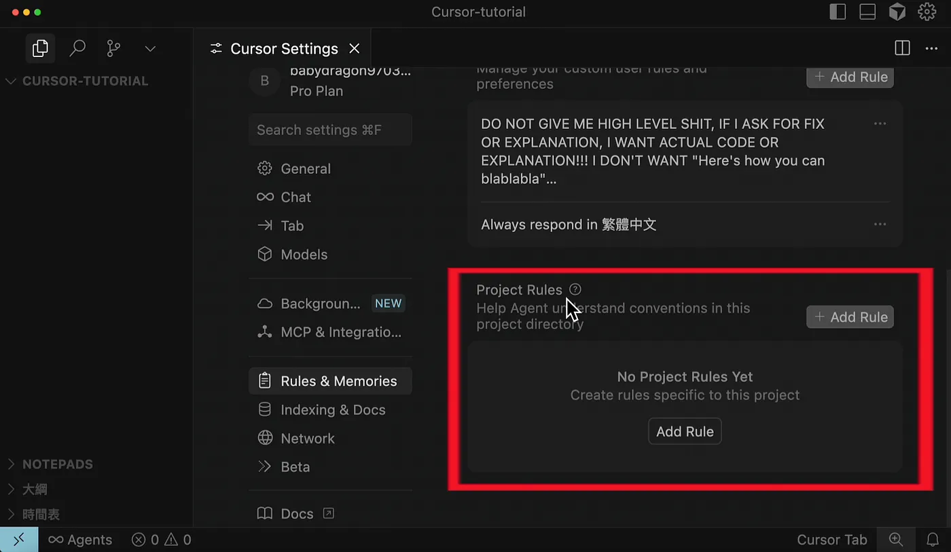
Task: Open Agents in the status bar
Action: point(79,540)
